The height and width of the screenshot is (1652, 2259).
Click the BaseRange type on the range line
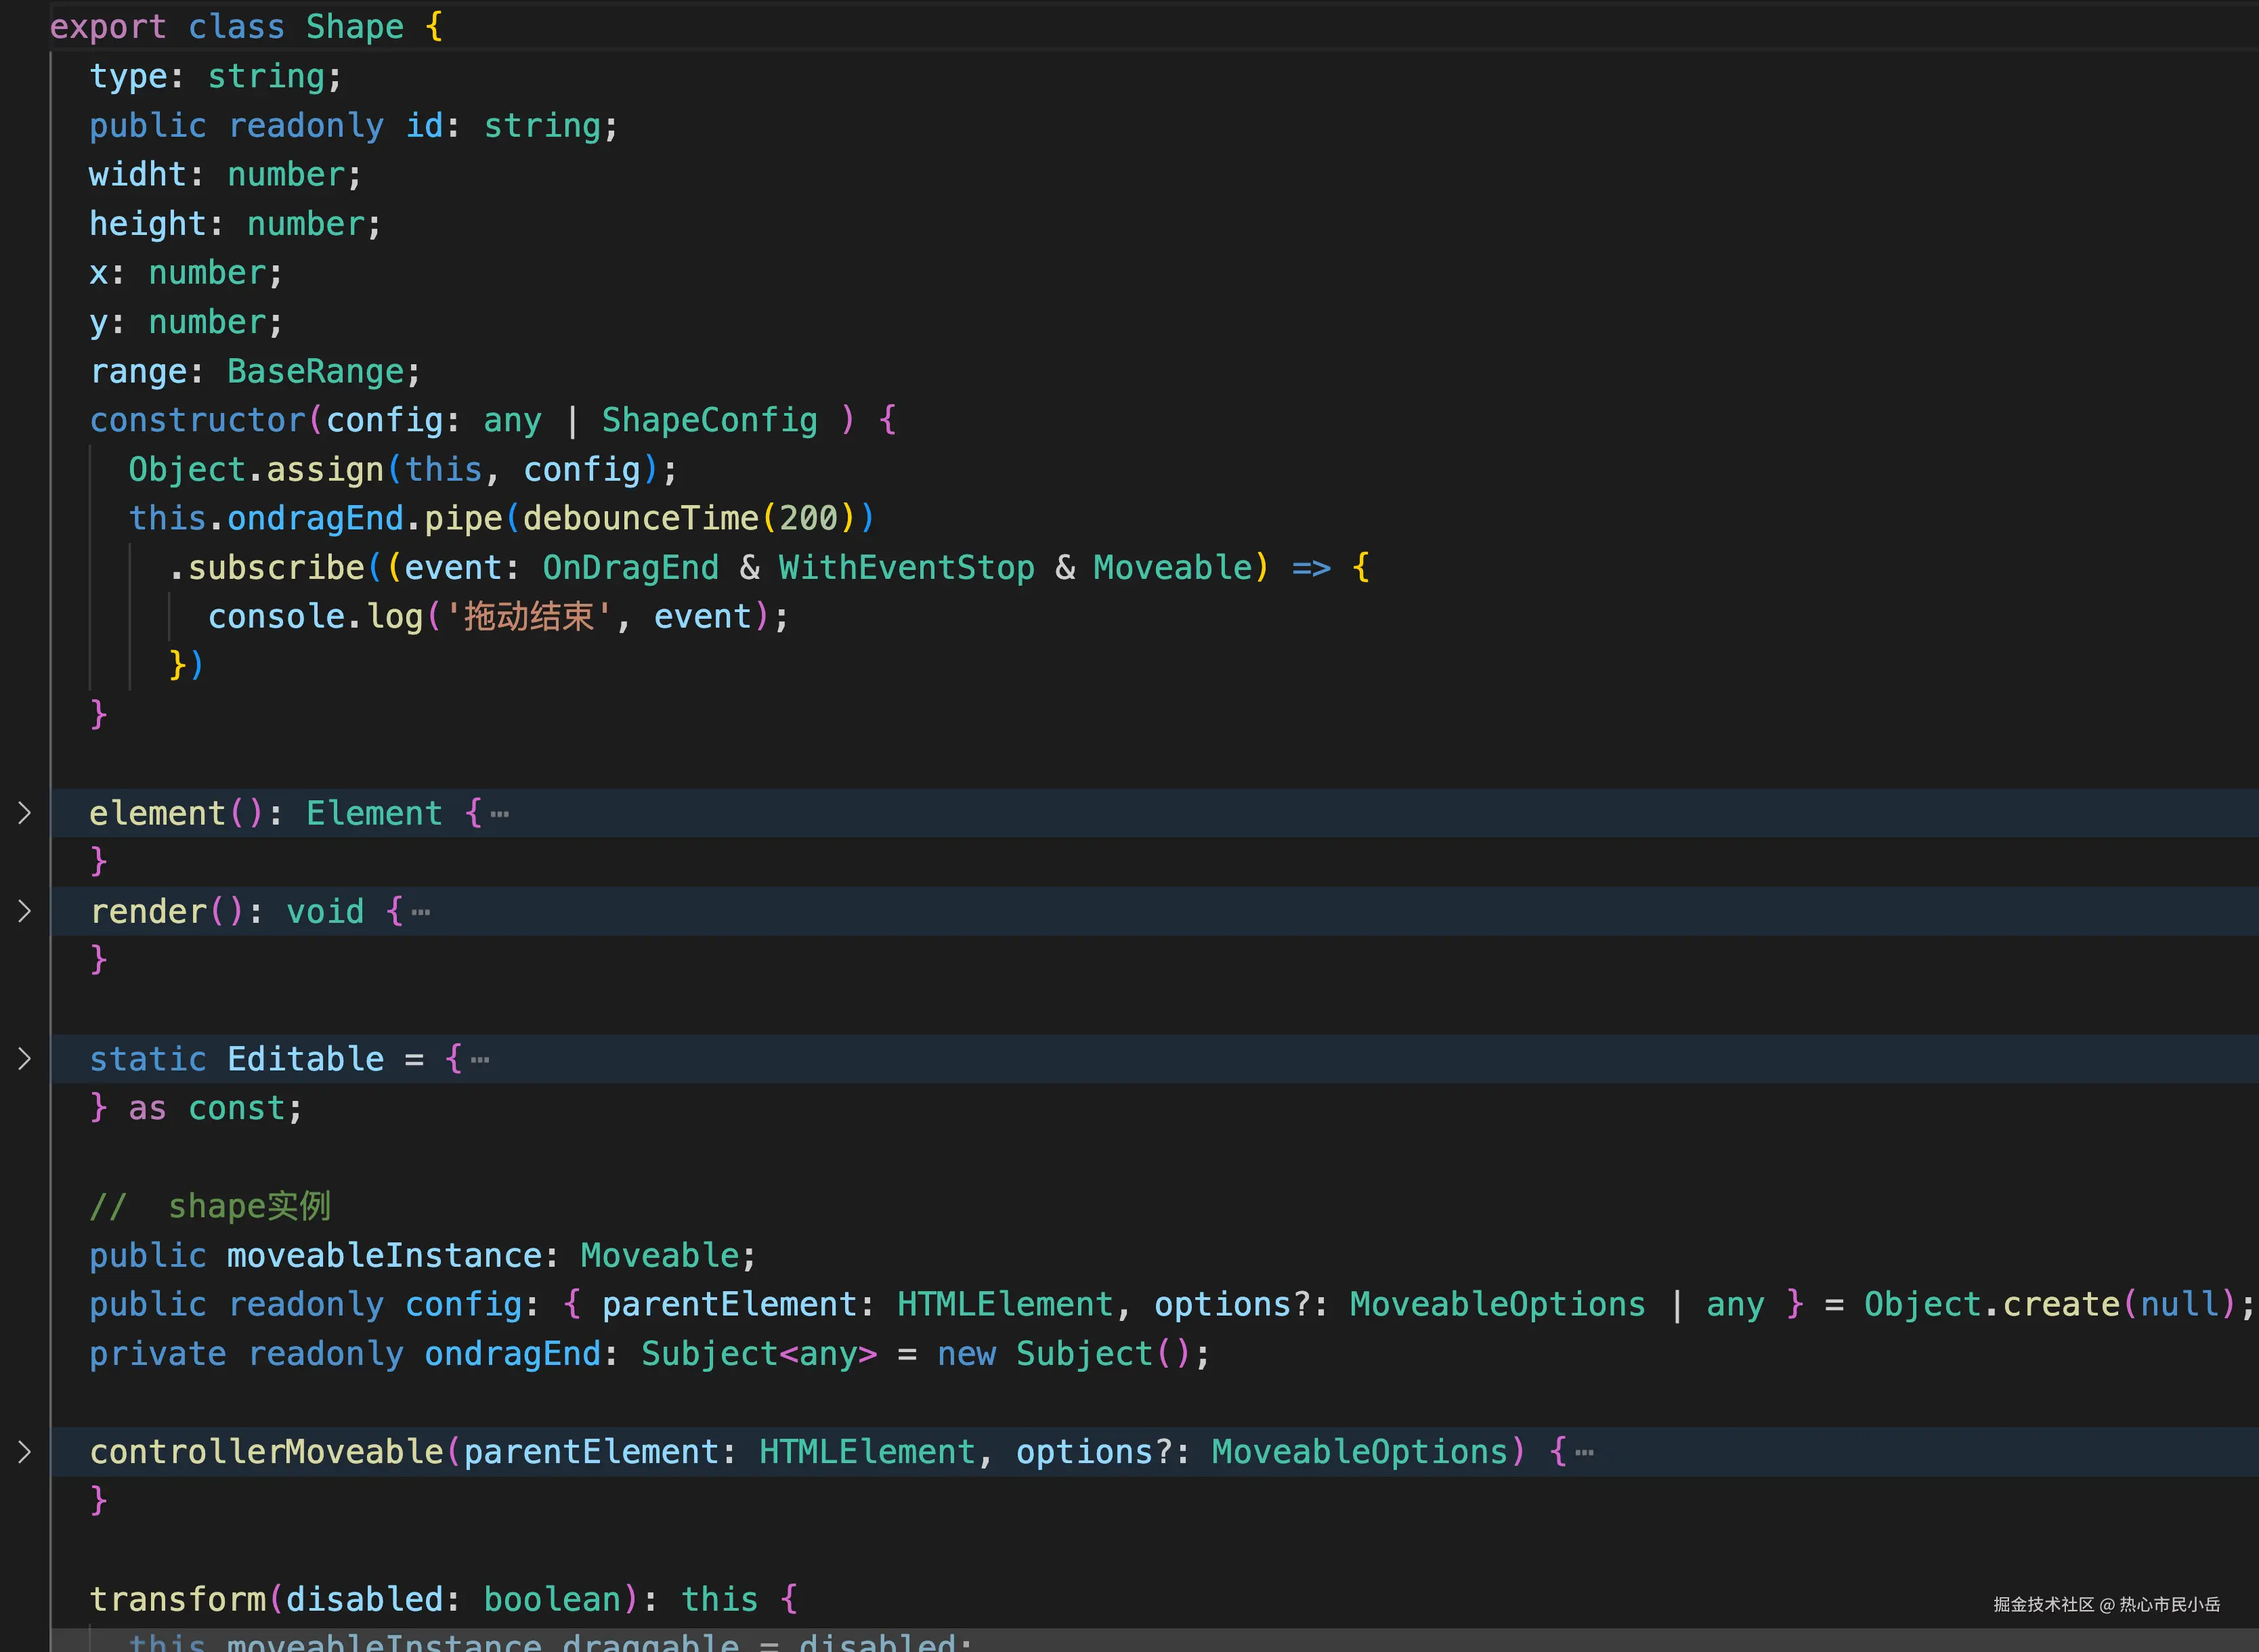[315, 371]
